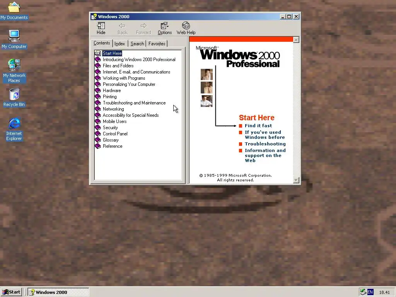Image resolution: width=396 pixels, height=297 pixels.
Task: Click the middle portrait photo thumbnail
Action: click(x=207, y=88)
